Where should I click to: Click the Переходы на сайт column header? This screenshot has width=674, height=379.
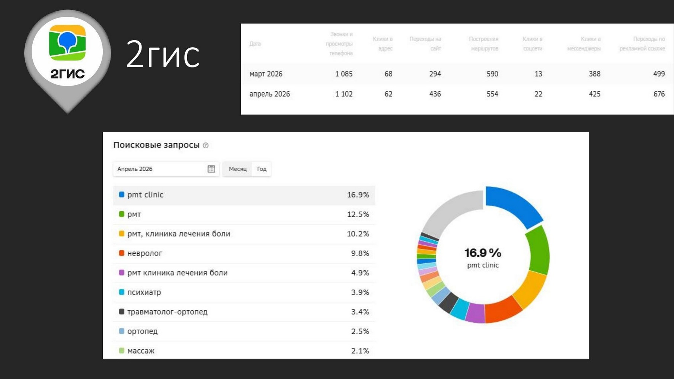point(425,44)
